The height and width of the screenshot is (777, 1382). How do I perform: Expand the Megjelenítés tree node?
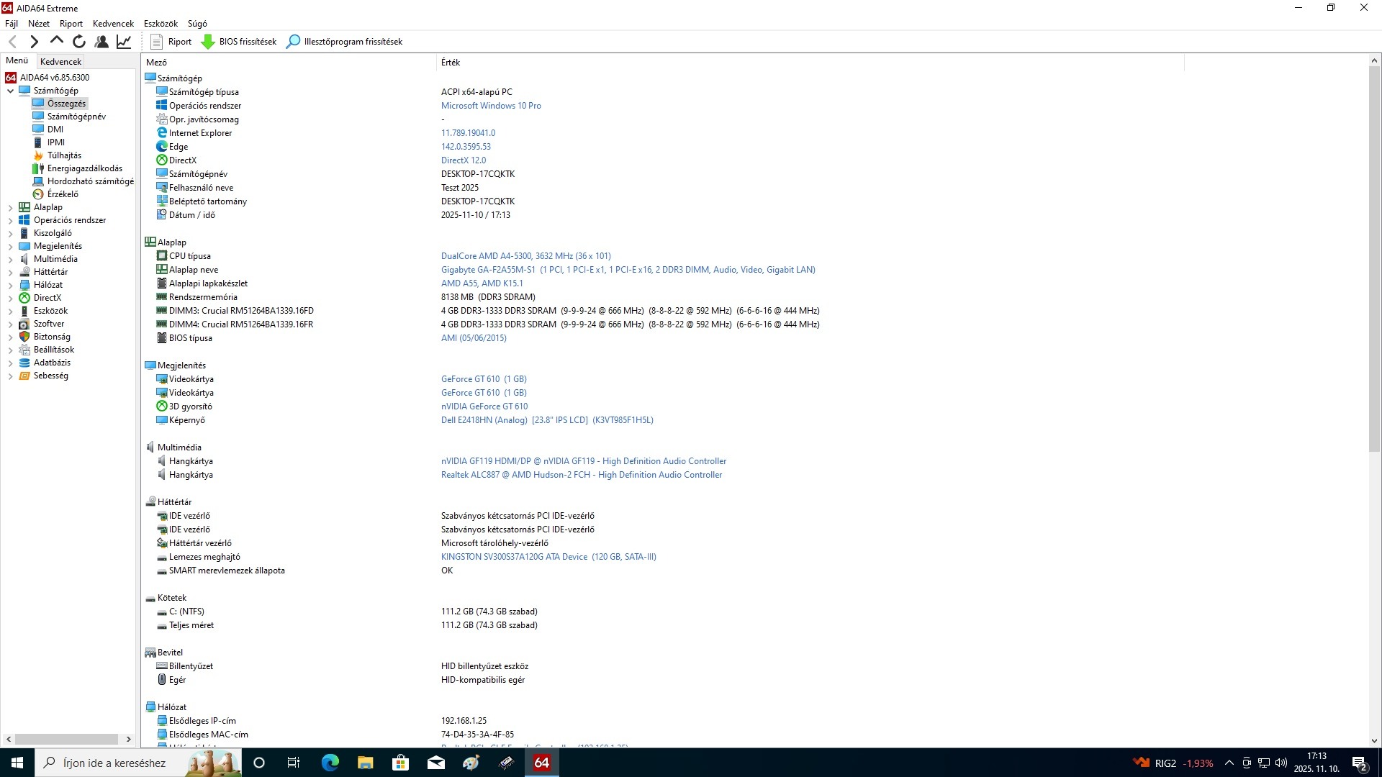click(10, 247)
